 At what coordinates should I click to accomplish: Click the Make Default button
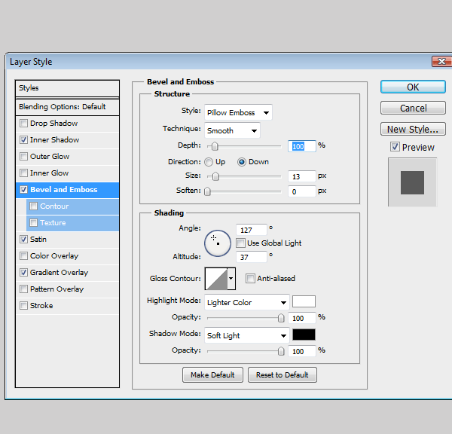(212, 374)
